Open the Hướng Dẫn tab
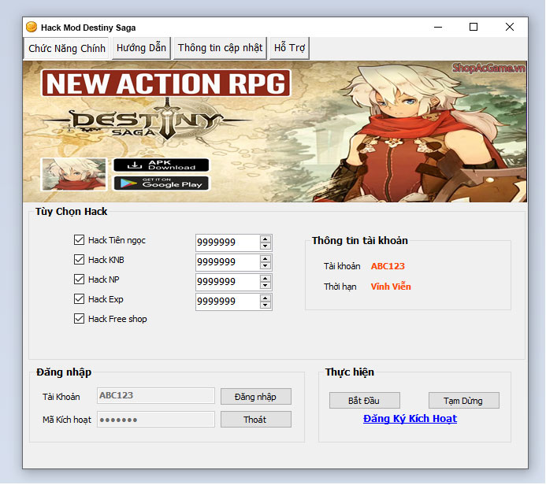The width and height of the screenshot is (546, 485). 141,48
